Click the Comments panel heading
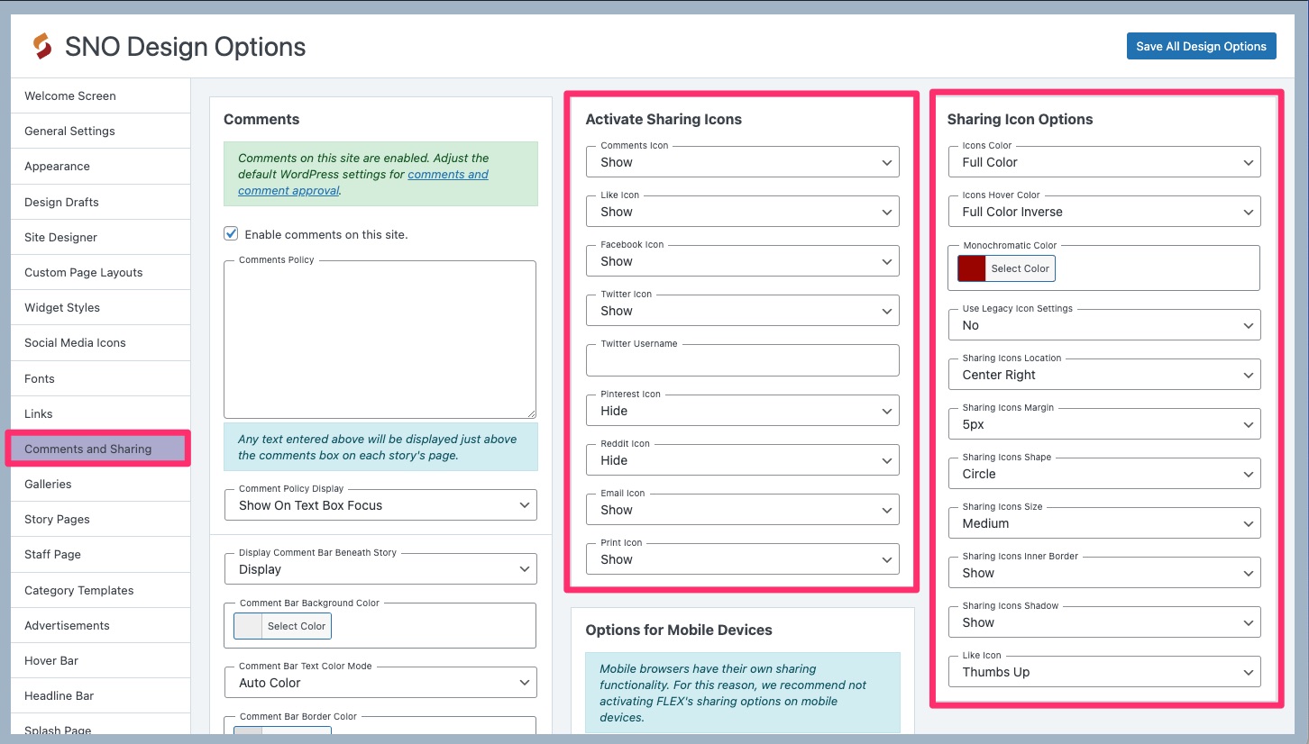This screenshot has height=744, width=1309. coord(261,119)
